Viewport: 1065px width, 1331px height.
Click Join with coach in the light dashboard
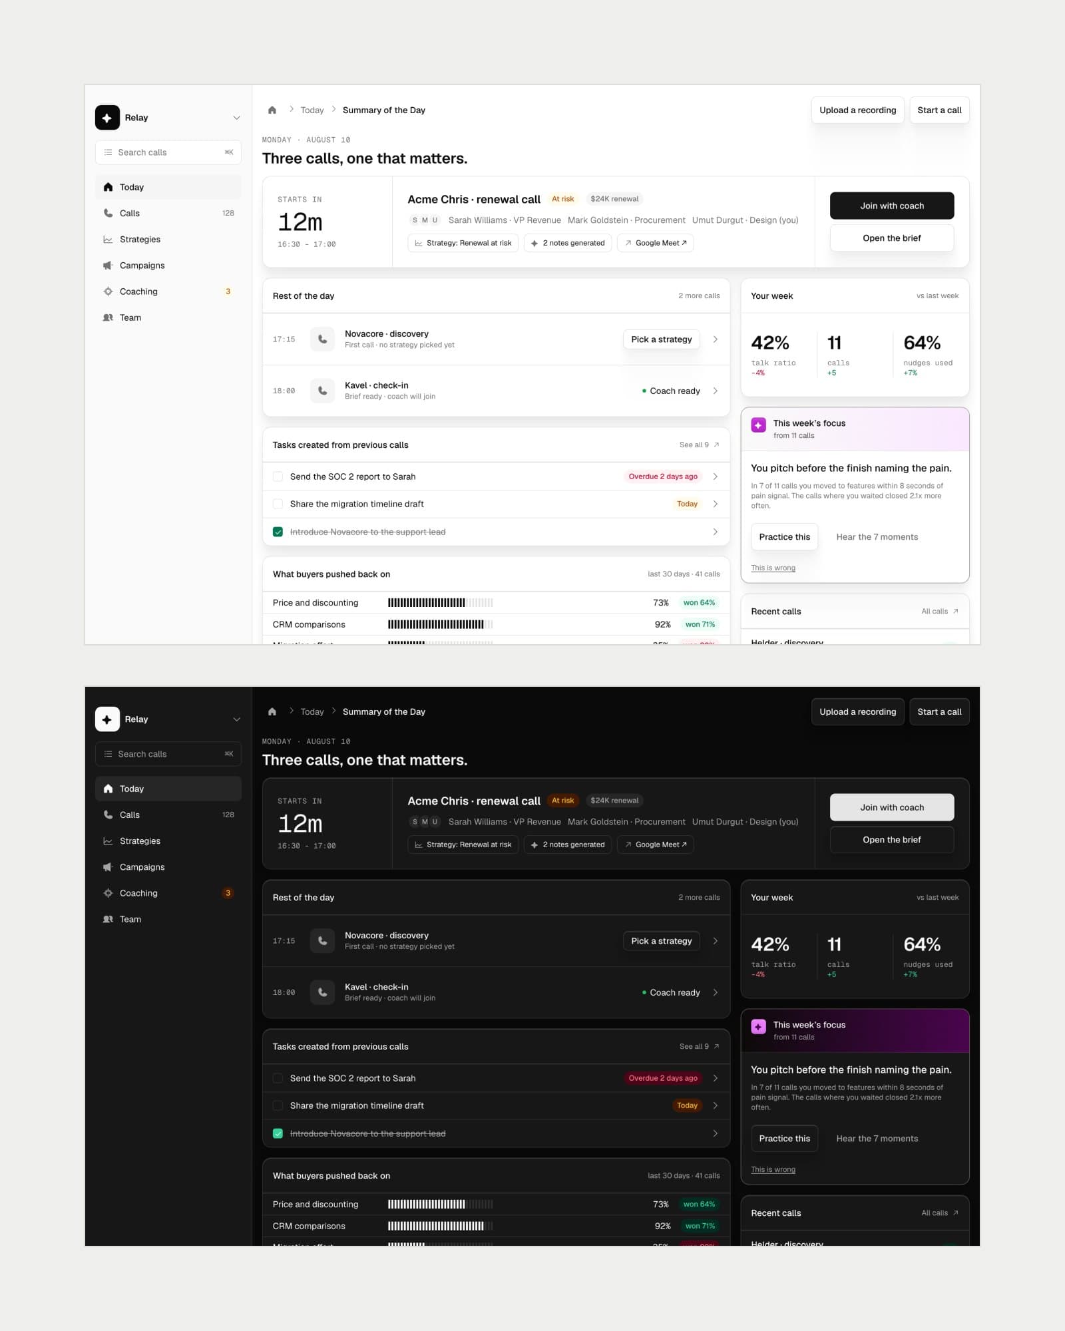pyautogui.click(x=892, y=206)
